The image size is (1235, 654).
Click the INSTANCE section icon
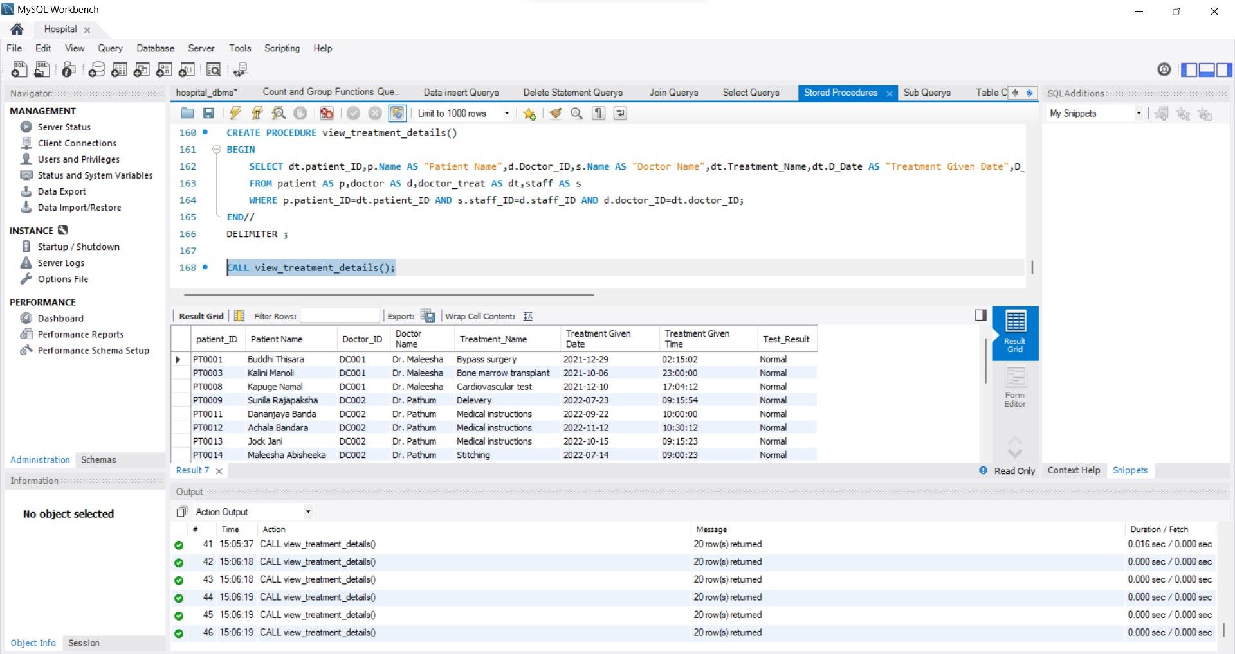pyautogui.click(x=62, y=230)
